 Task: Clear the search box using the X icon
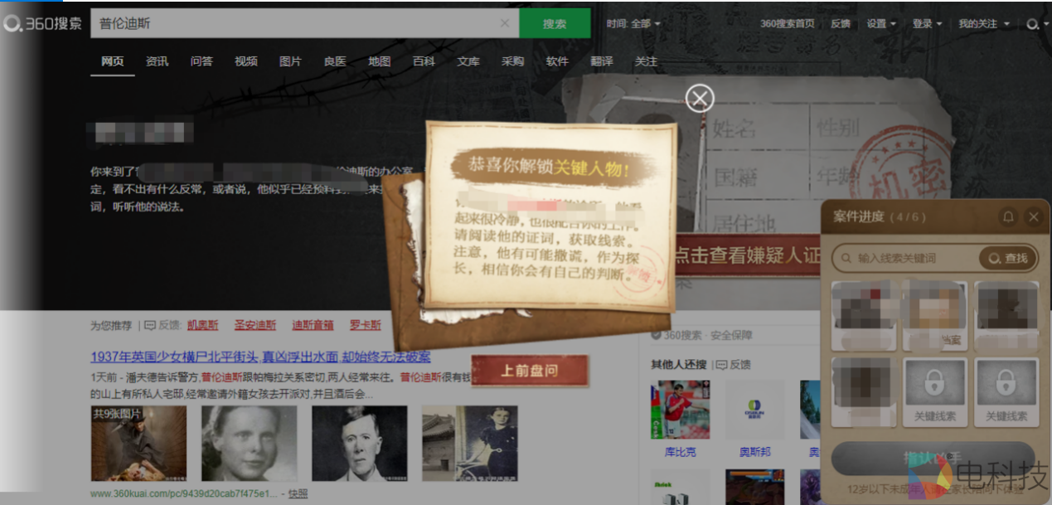505,23
